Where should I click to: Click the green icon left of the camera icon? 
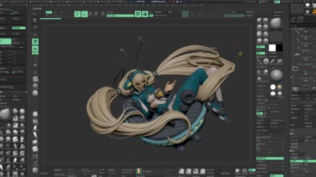(x=138, y=14)
